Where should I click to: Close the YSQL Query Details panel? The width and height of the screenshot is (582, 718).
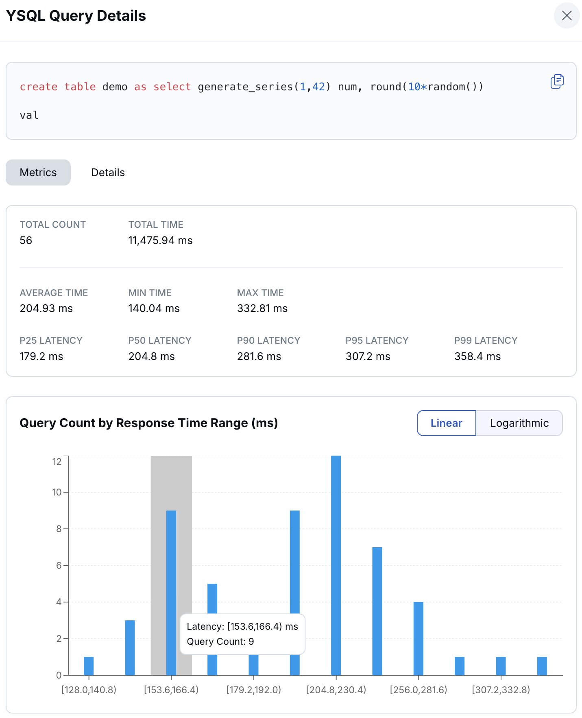click(567, 16)
